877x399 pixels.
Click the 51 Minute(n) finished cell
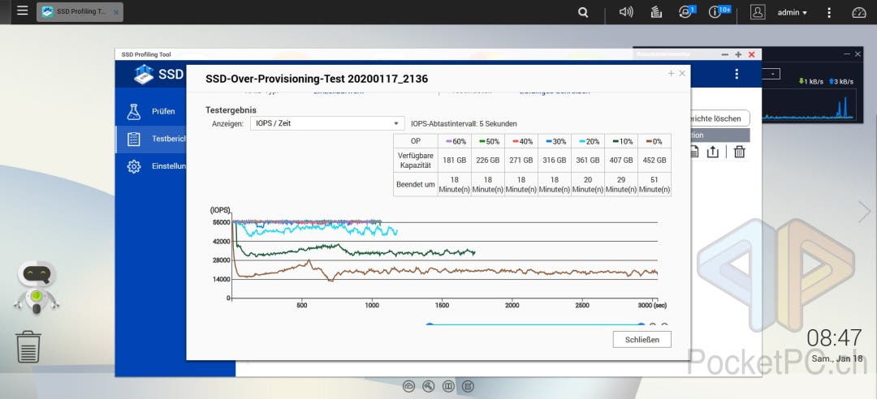[655, 184]
